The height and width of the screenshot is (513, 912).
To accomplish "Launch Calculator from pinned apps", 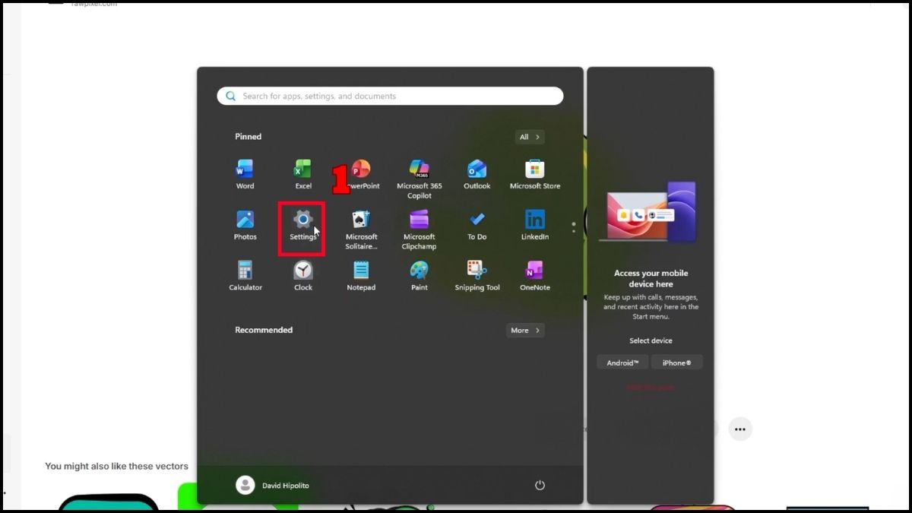I will tap(245, 276).
